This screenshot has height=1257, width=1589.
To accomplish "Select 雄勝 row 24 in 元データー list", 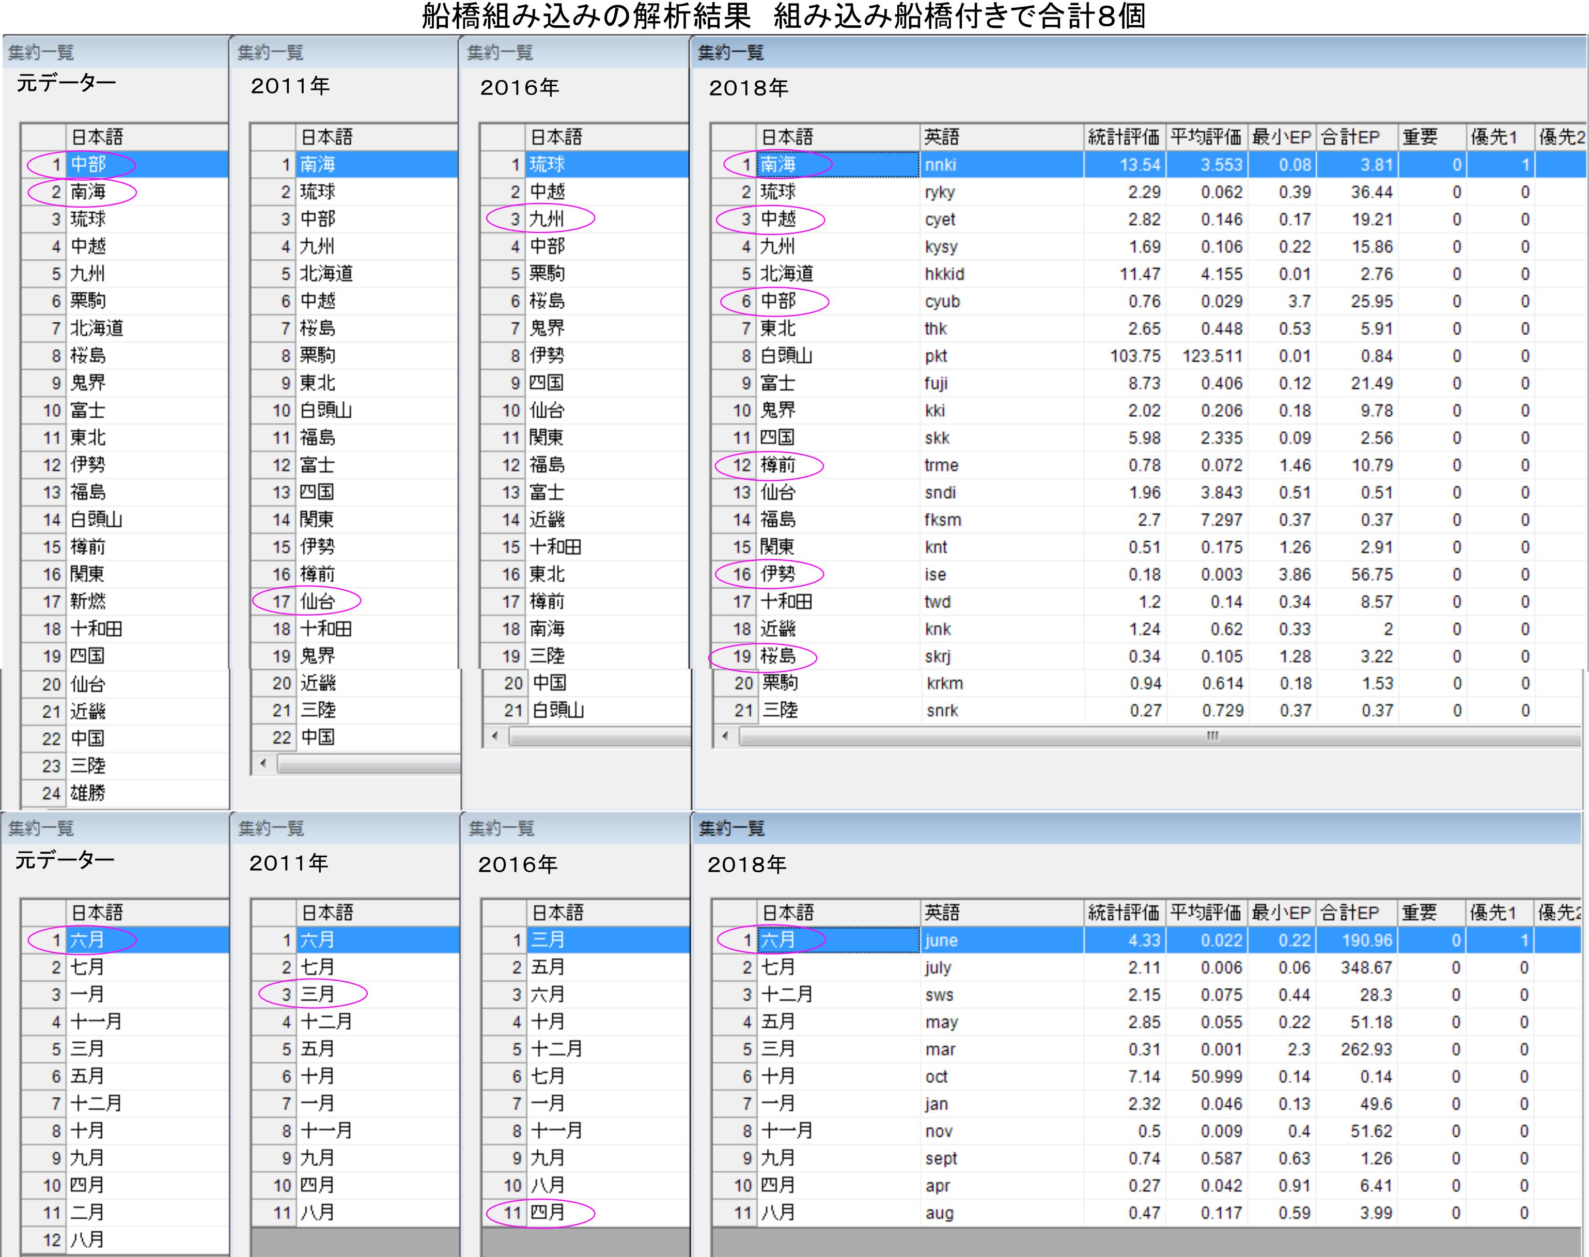I will point(88,793).
